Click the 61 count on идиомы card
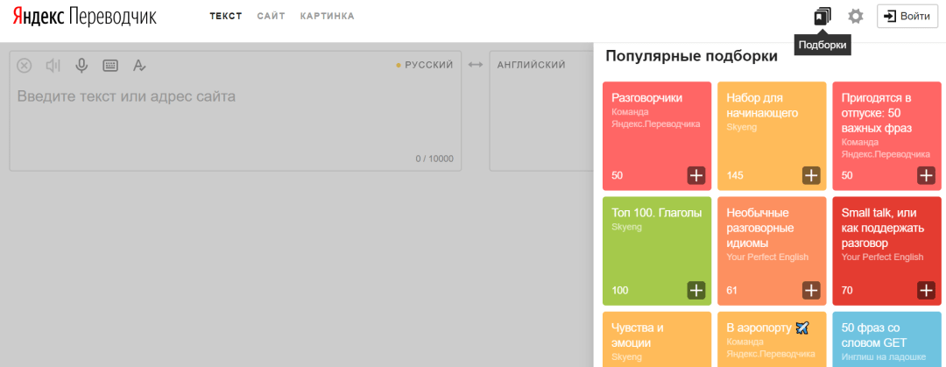The image size is (946, 367). tap(731, 290)
